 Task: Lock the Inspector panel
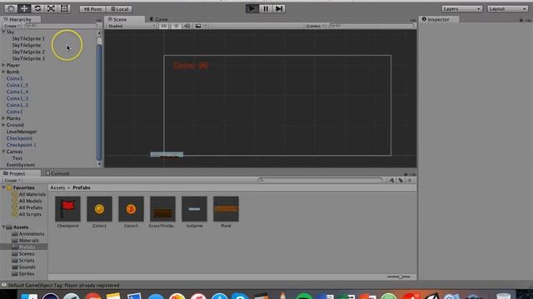521,20
